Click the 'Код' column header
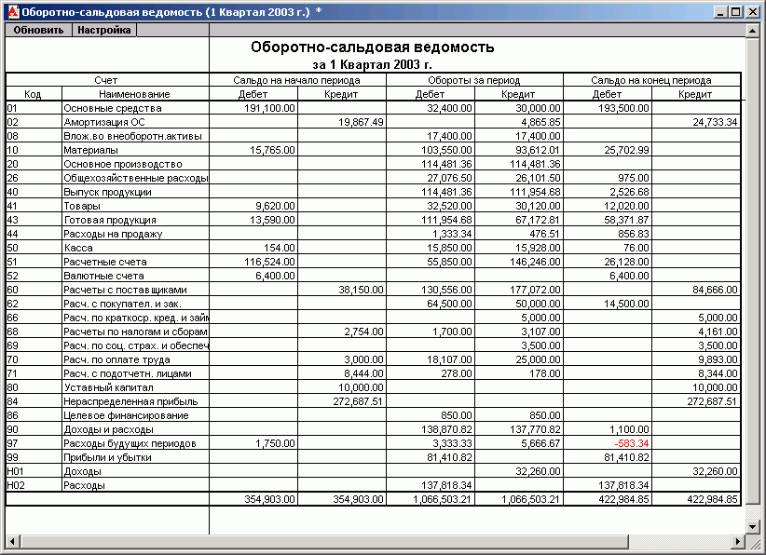This screenshot has height=555, width=766. point(33,94)
